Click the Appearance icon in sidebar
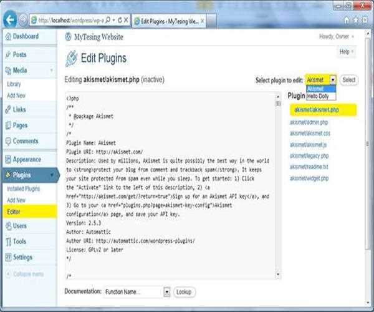 7,160
